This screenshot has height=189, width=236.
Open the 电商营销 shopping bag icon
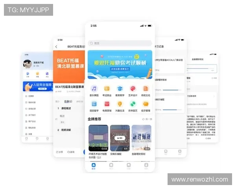tap(107, 104)
